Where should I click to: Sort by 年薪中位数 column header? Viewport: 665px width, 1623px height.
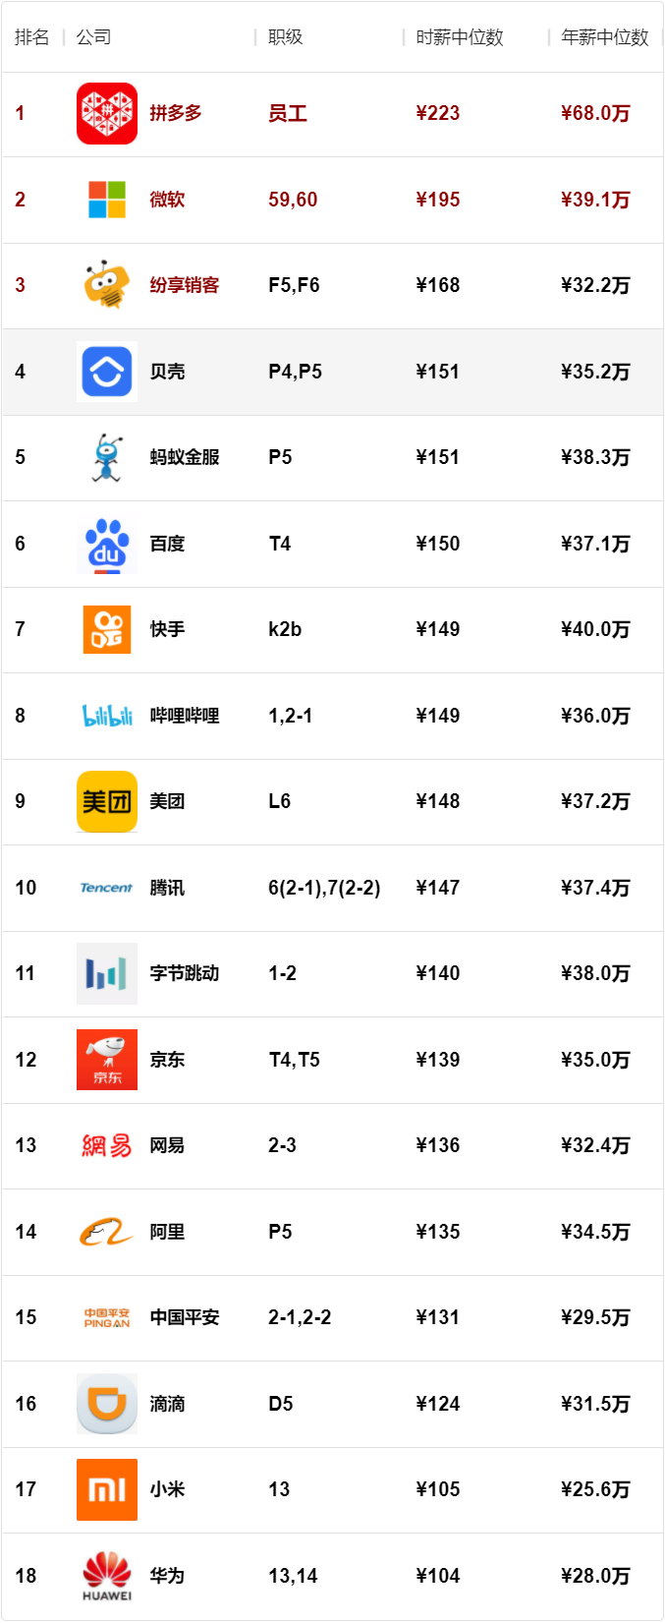(604, 37)
